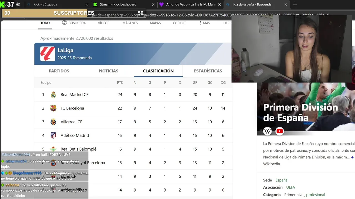Switch to the 'kick - Búsqueda' browser tab
Screen dimensions: 355x199
(x=58, y=4)
